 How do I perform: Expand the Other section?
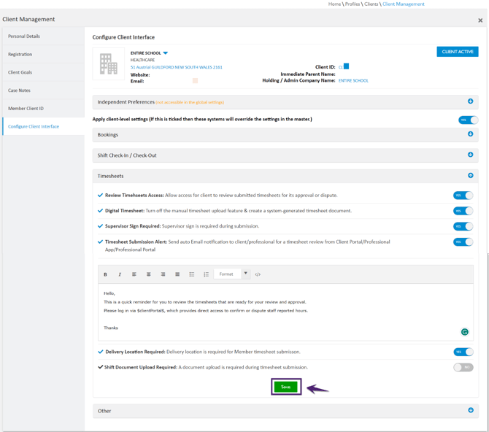click(471, 410)
